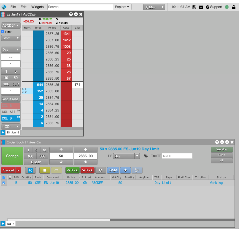Uncheck the Filter checkbox
The height and width of the screenshot is (233, 239).
(x=2, y=32)
